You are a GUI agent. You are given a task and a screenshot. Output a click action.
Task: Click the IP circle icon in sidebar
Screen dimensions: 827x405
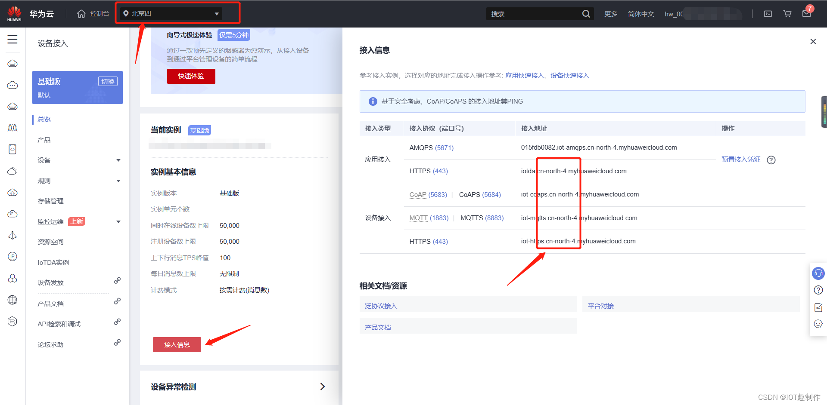tap(12, 257)
